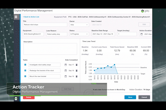Viewport: 166px width, 110px height.
Task: Go back to Action List
Action: coord(31,17)
